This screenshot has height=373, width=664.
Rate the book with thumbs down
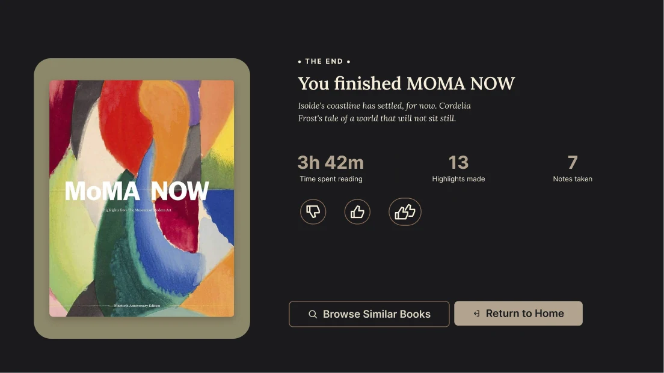pos(313,211)
